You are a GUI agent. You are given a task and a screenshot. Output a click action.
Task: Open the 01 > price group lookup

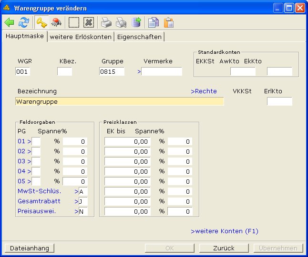(x=24, y=141)
